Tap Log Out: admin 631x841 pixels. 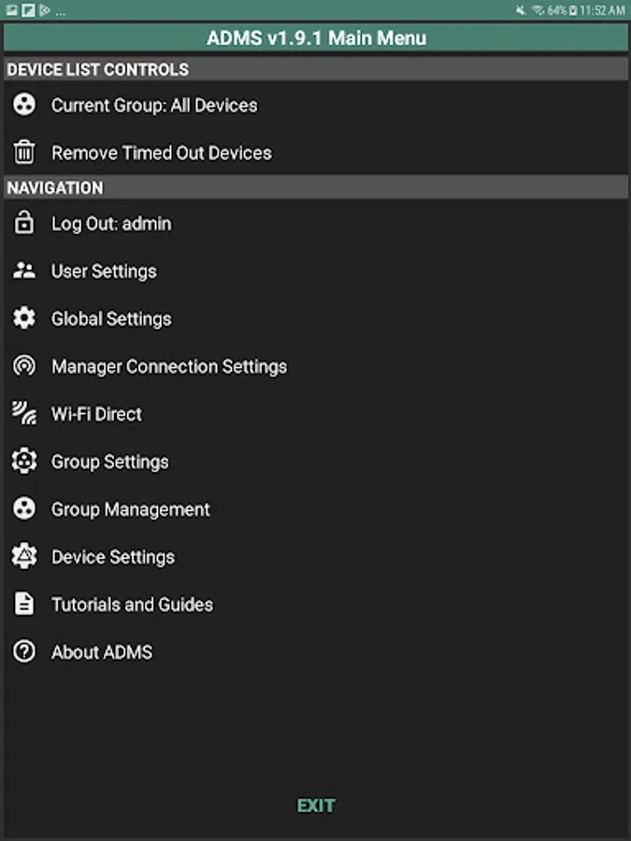pos(111,224)
